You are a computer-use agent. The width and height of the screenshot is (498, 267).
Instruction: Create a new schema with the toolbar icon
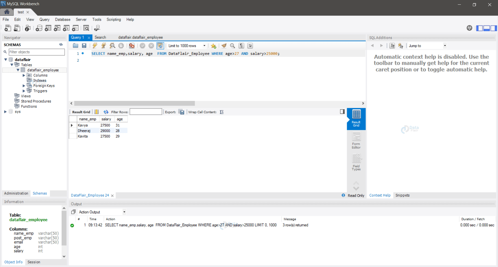coord(39,28)
